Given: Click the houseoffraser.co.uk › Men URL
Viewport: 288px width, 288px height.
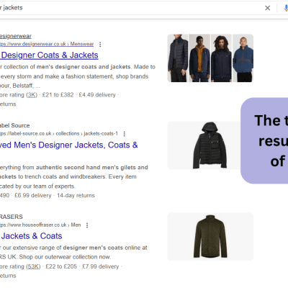Looking at the screenshot, I should point(40,225).
